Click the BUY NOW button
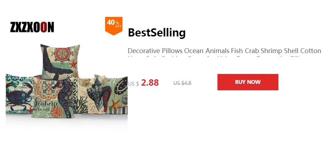This screenshot has width=334, height=166. [248, 82]
